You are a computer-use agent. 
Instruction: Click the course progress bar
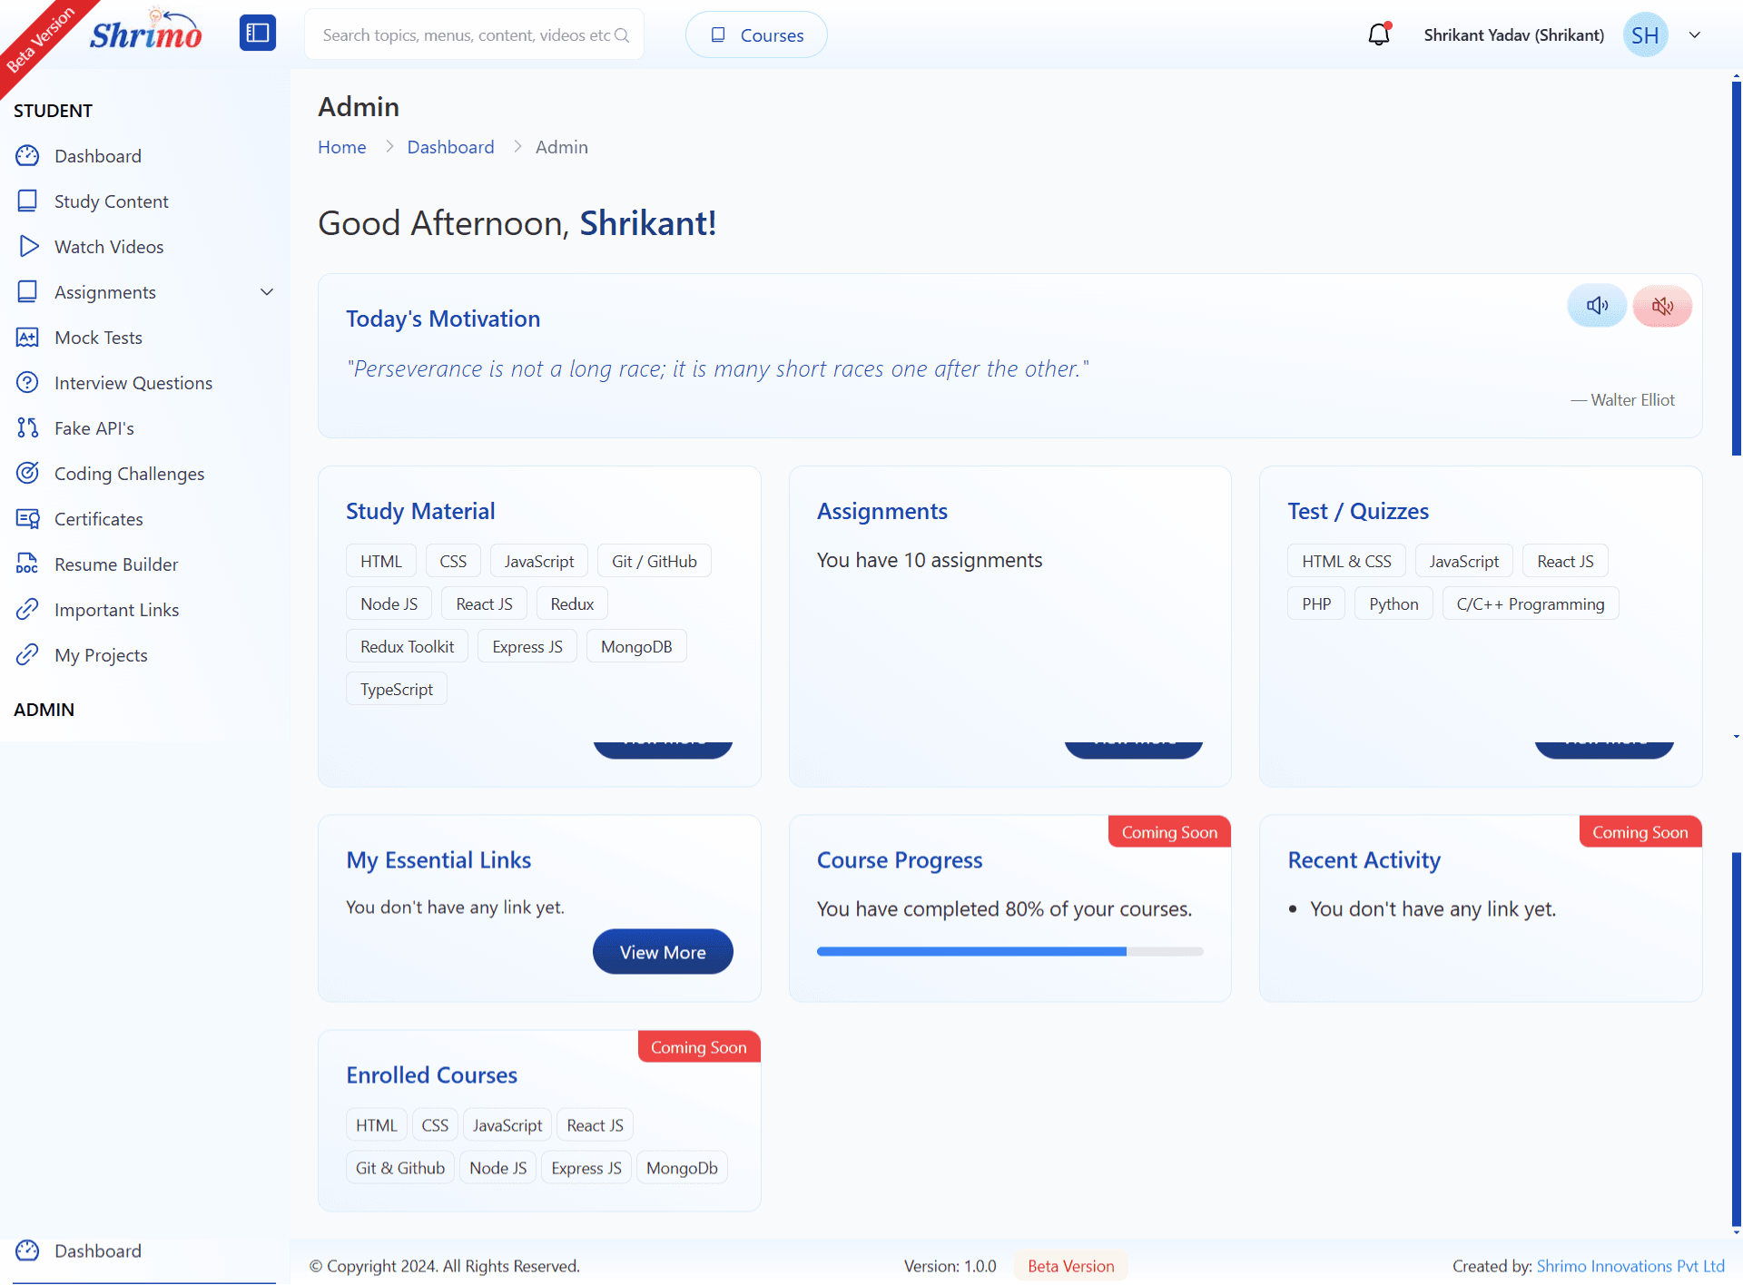click(x=1010, y=951)
